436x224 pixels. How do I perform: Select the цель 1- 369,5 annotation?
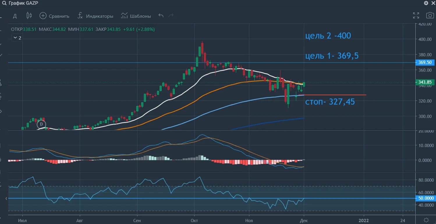coord(332,56)
